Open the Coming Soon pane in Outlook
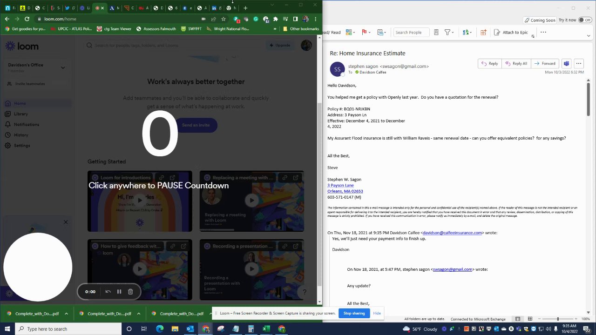Viewport: 596px width, 335px height. pyautogui.click(x=540, y=20)
